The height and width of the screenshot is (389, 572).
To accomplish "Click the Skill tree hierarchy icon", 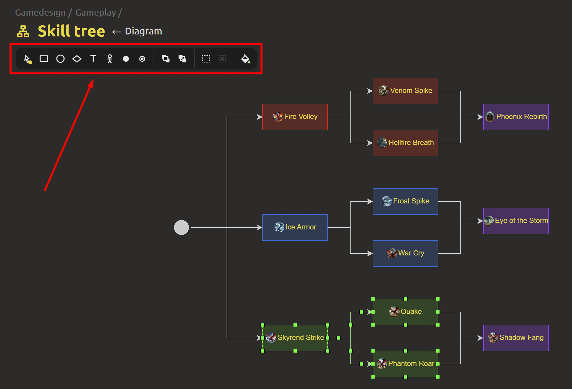I will tap(23, 32).
